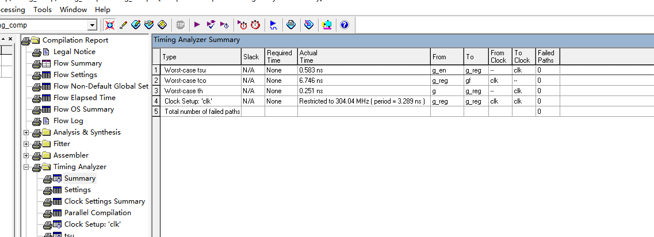Open the Clock Settings Summary item
Image resolution: width=654 pixels, height=237 pixels.
pyautogui.click(x=104, y=201)
